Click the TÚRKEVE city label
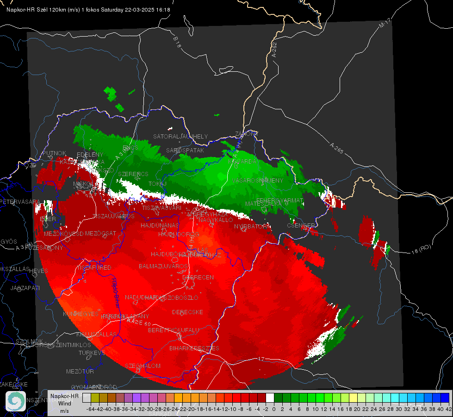Screen dimensions: 453x417 (92, 353)
